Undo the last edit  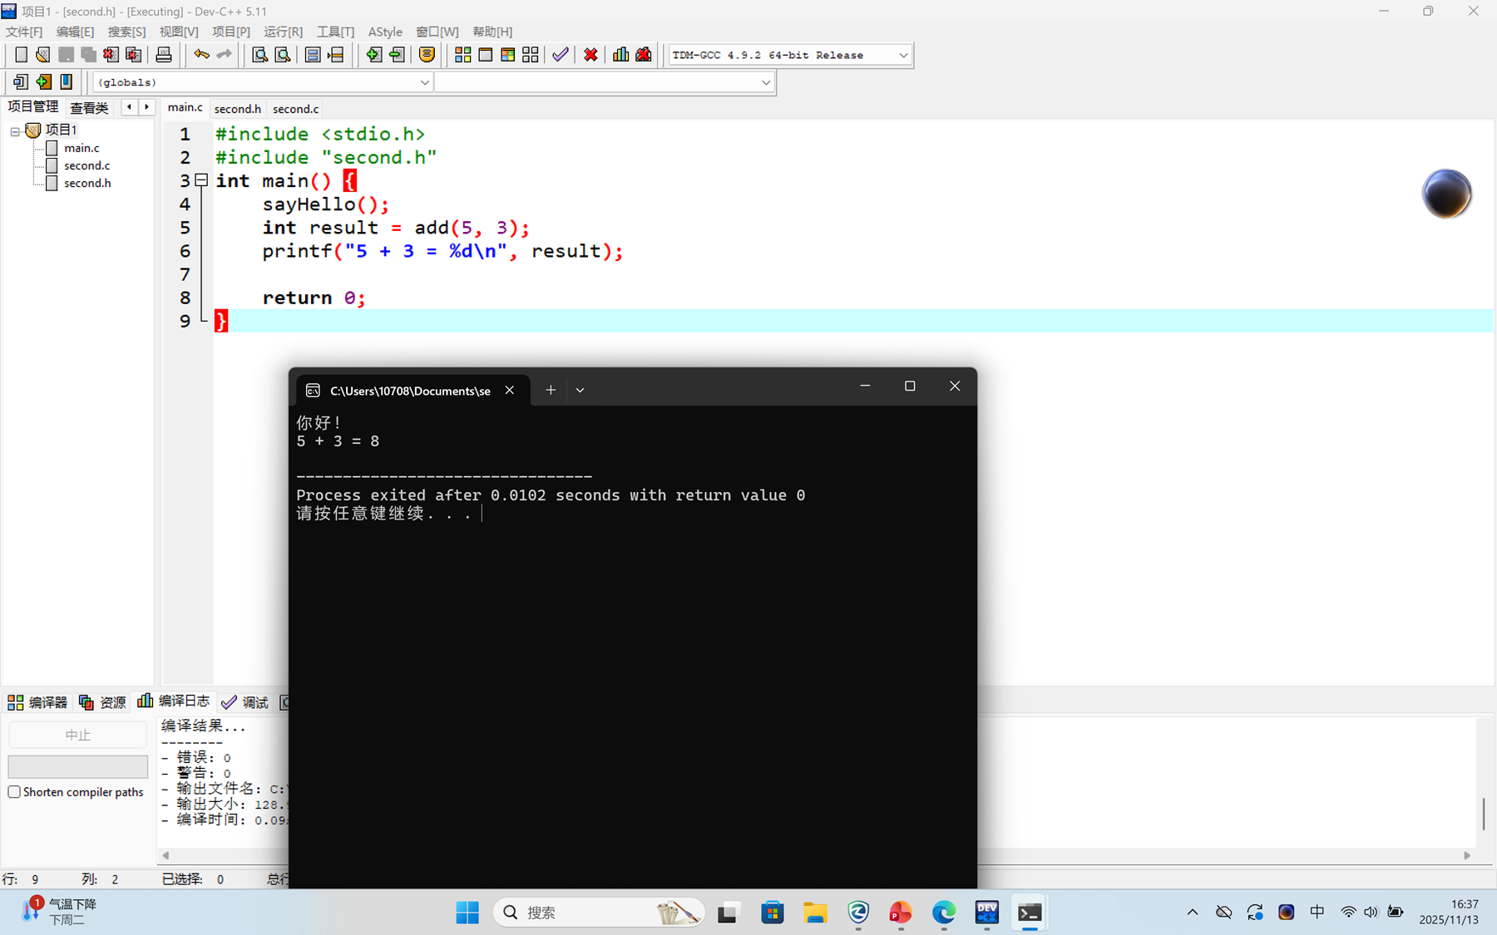tap(201, 55)
